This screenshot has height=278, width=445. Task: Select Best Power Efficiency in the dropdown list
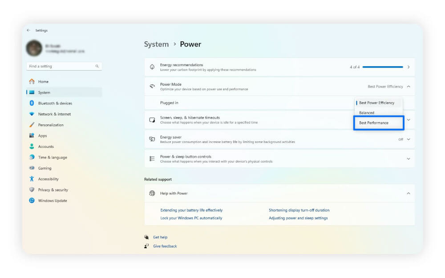pyautogui.click(x=379, y=103)
